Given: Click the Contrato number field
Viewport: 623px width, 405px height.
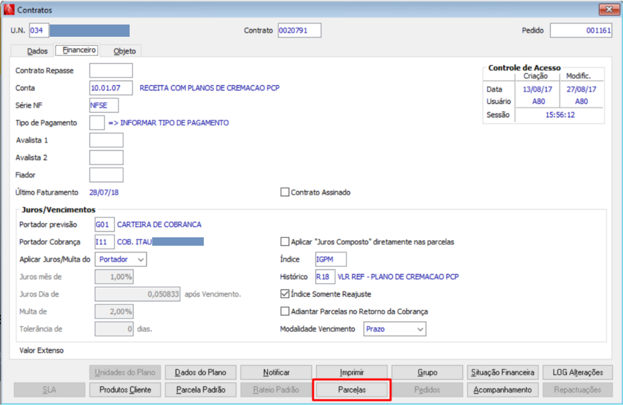Looking at the screenshot, I should [x=299, y=30].
